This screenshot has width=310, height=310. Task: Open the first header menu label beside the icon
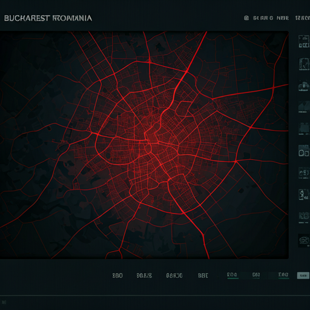point(263,18)
